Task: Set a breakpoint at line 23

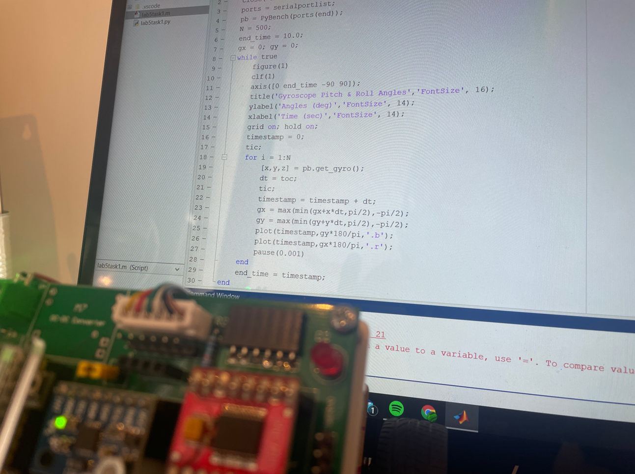Action: (x=208, y=208)
